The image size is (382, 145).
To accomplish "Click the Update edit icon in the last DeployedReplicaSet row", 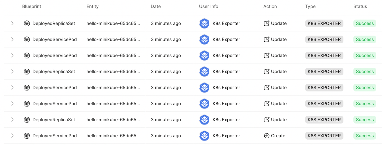I will pos(267,120).
